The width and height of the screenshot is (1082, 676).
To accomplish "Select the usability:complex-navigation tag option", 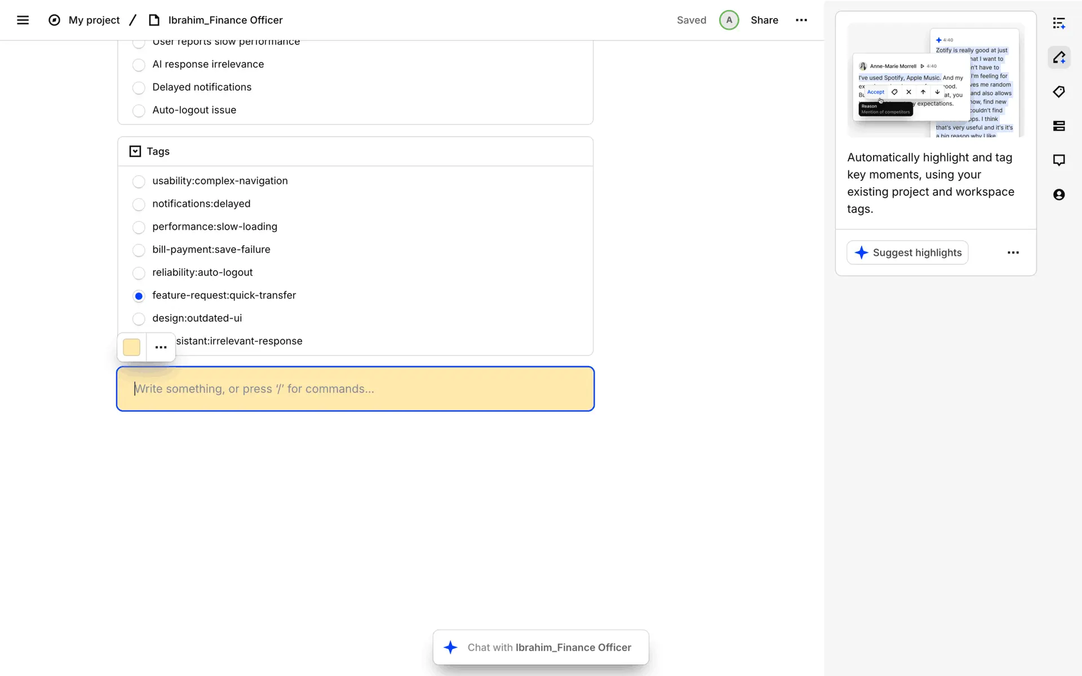I will click(139, 181).
